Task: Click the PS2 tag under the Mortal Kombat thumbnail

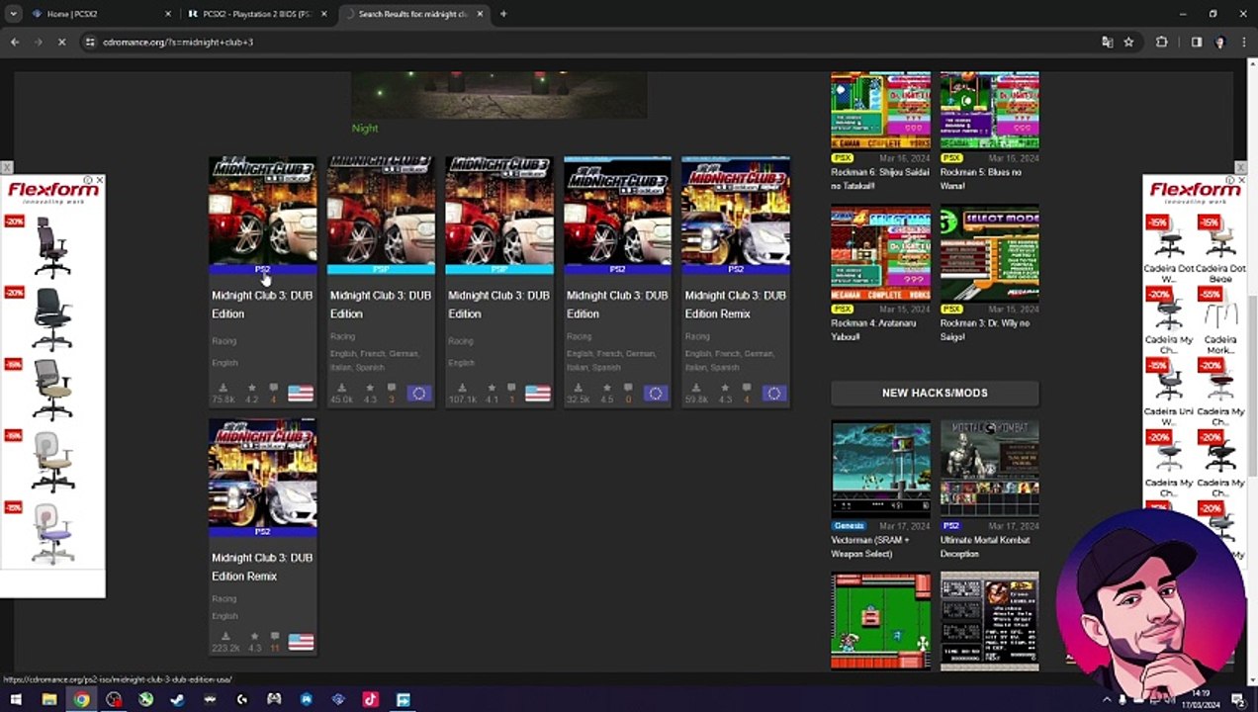Action: 951,526
